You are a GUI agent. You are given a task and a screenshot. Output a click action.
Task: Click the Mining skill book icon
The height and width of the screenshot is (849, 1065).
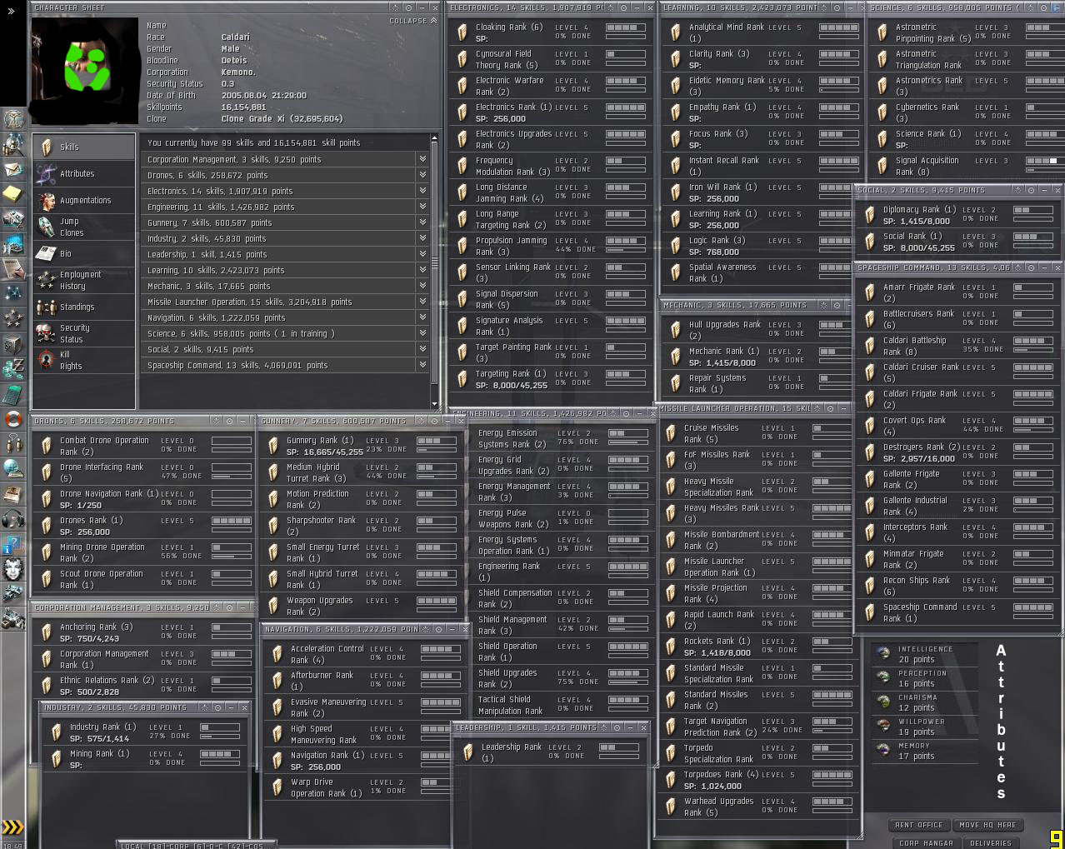[x=57, y=759]
